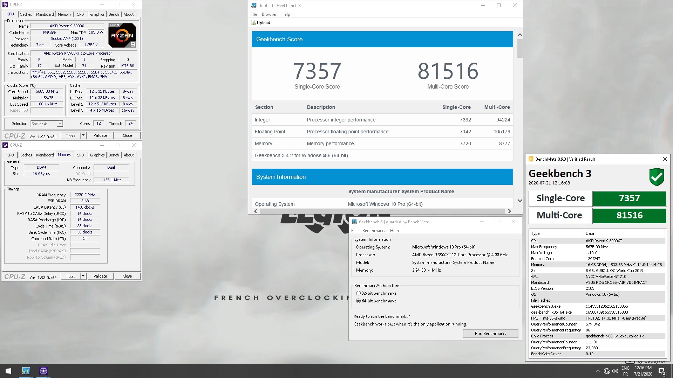Viewport: 673px width, 378px height.
Task: Show hidden tray icons chevron
Action: (598, 371)
